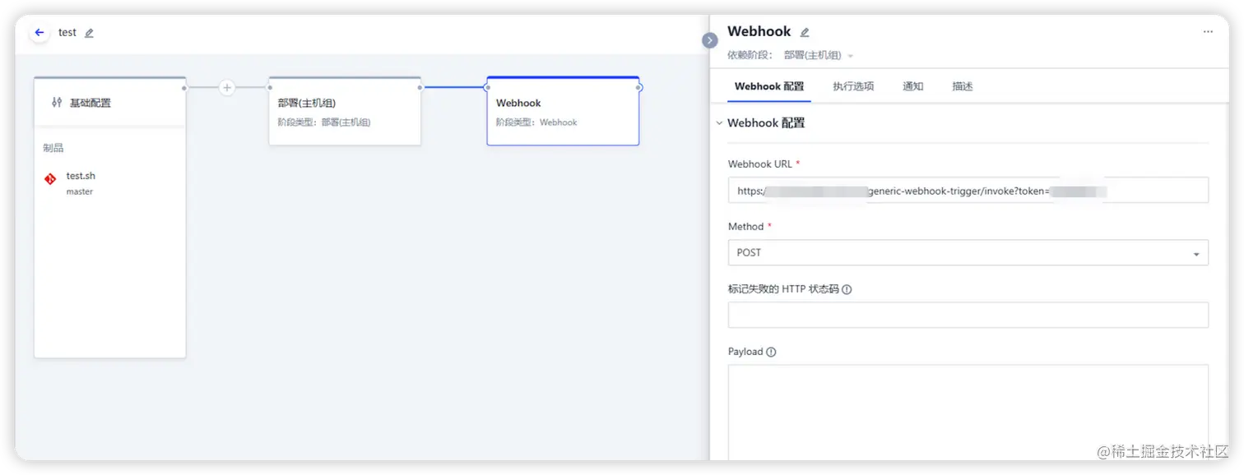Add a stage with the plus circle

pos(227,87)
